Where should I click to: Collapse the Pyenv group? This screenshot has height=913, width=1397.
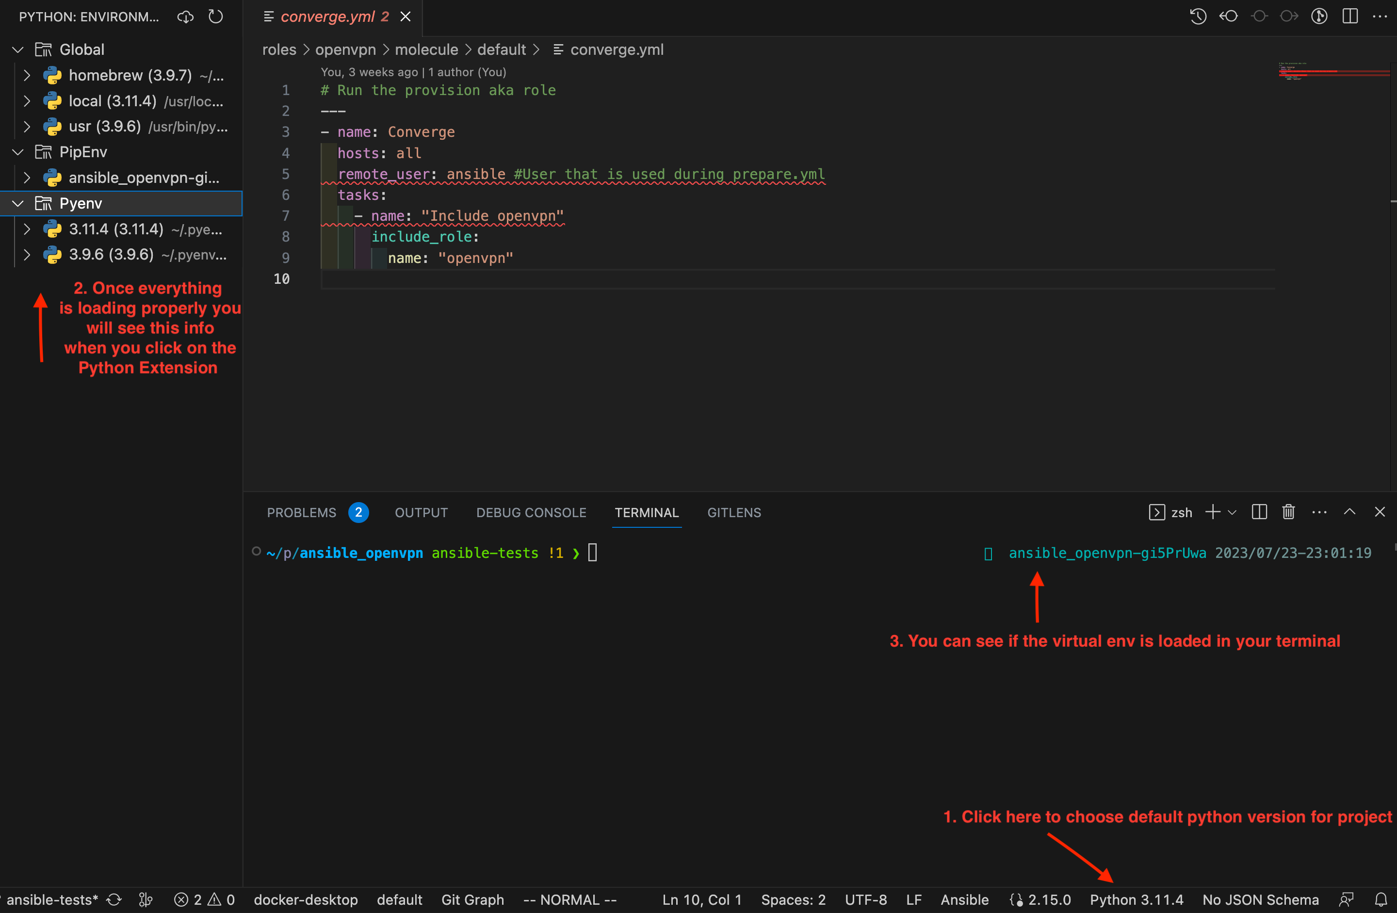18,204
